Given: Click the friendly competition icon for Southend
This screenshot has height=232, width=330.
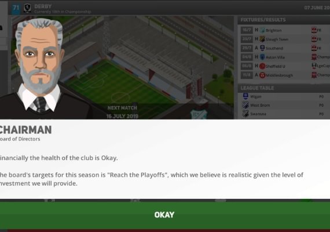Looking at the screenshot, I should (x=314, y=48).
